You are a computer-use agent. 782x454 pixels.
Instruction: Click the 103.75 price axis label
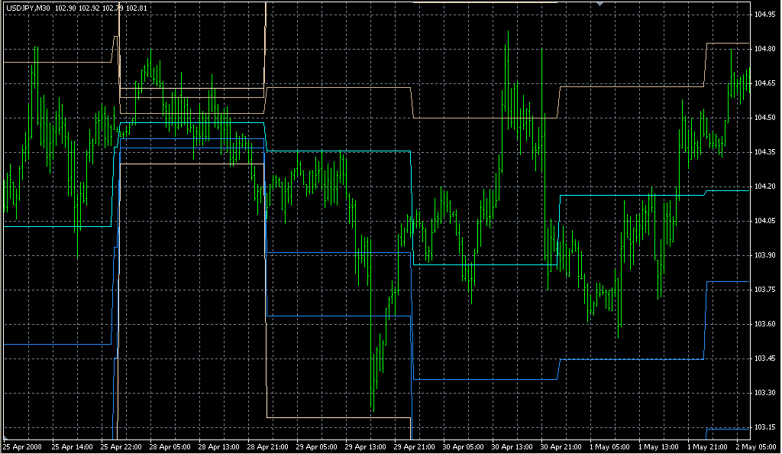[x=764, y=290]
